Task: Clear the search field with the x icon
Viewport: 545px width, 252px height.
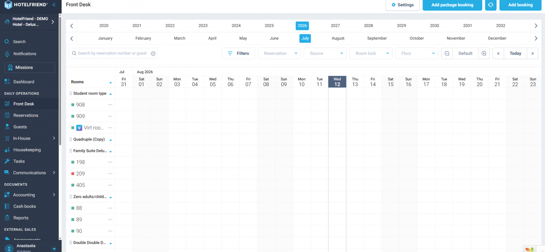Action: pos(153,53)
